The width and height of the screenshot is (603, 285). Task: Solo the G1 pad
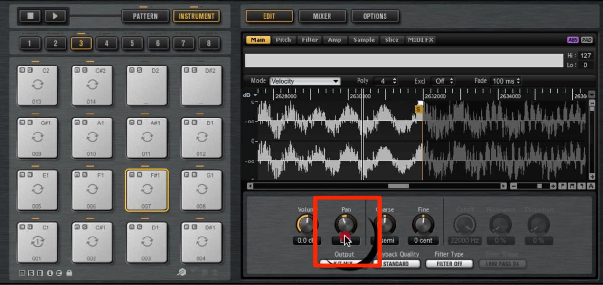tap(194, 175)
